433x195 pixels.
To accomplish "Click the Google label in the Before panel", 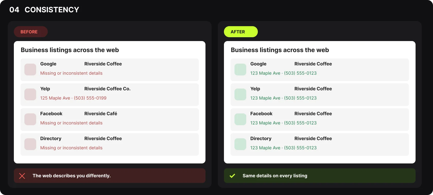I will tap(48, 64).
